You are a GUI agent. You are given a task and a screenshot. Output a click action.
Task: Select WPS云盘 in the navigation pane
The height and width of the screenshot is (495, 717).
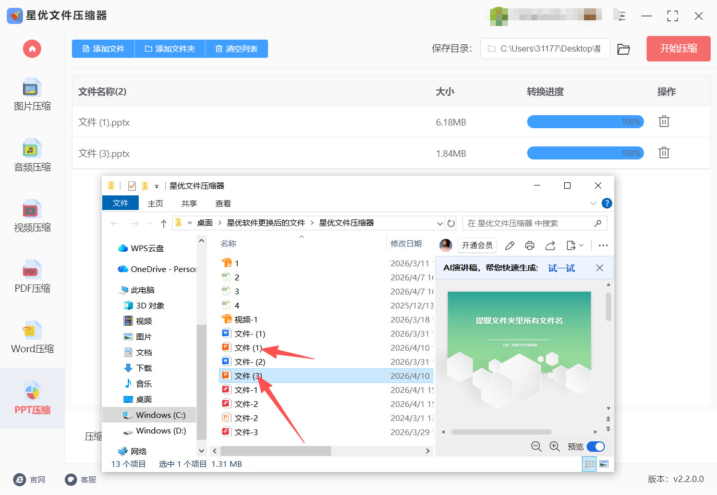click(x=141, y=249)
